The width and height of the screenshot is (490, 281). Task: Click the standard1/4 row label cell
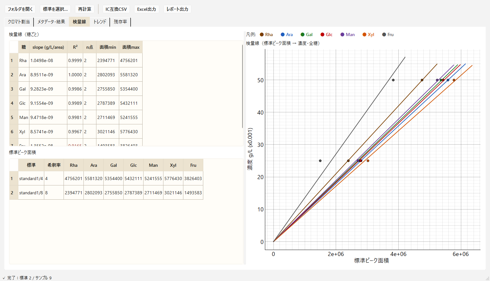31,178
